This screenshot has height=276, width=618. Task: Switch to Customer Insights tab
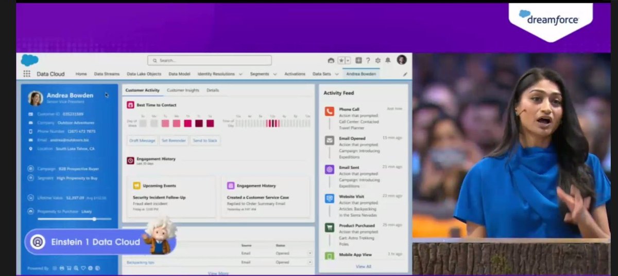click(x=183, y=90)
